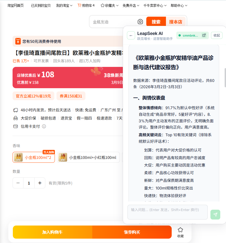Screen dimensions: 226x243
Task: Decrease quantity with minus button
Action: (x=18, y=183)
